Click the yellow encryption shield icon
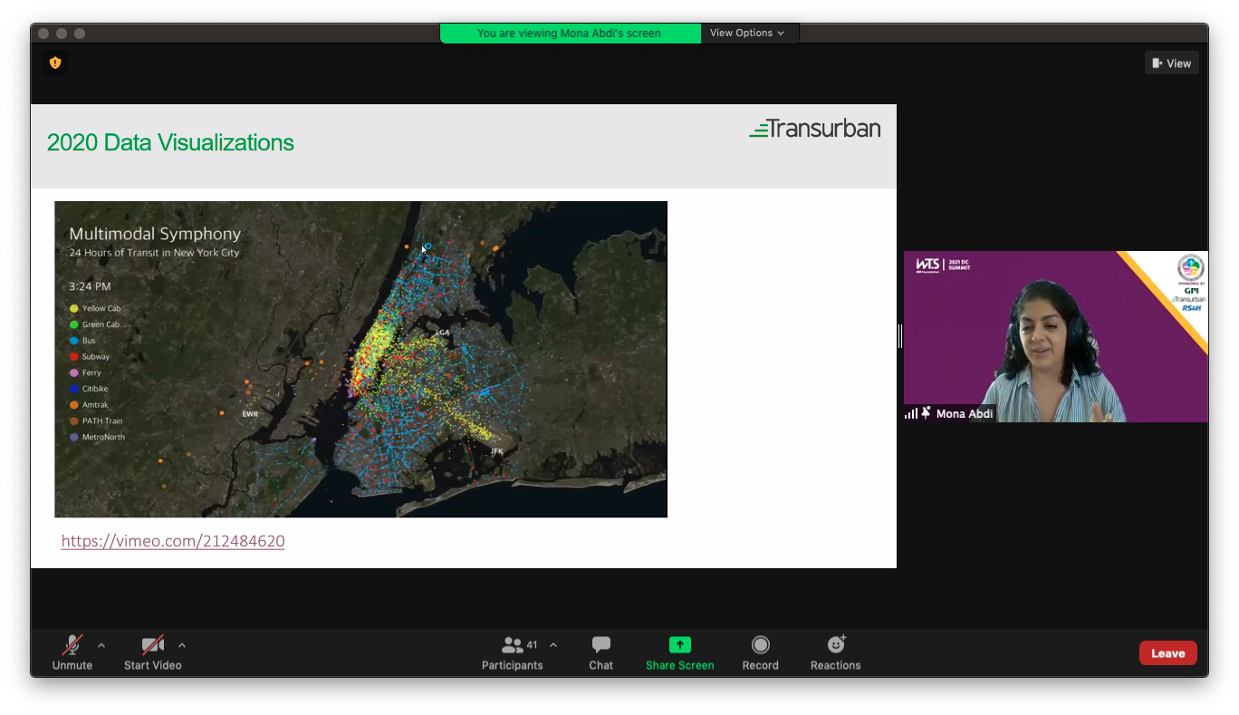 (x=55, y=63)
